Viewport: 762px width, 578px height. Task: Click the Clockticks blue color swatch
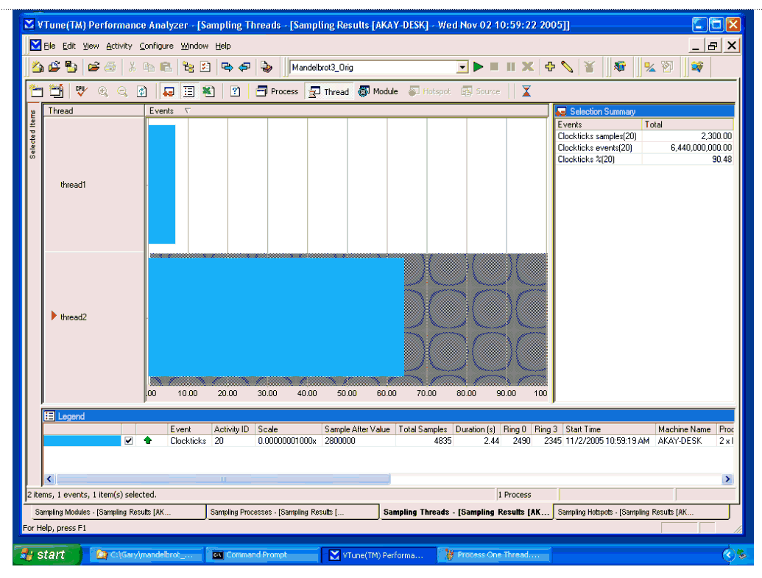(81, 441)
